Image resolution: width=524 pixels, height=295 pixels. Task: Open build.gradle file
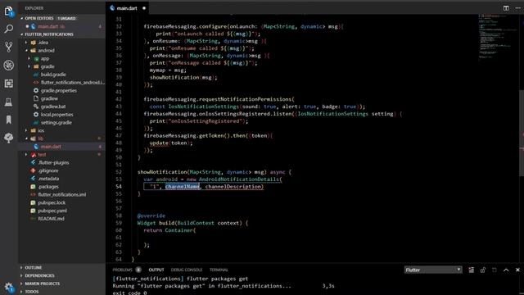tap(53, 75)
